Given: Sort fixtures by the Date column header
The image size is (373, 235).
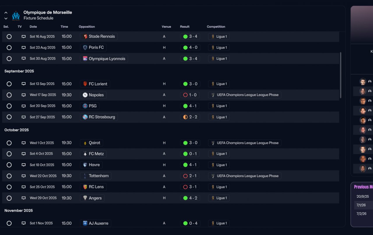Looking at the screenshot, I should (x=33, y=27).
